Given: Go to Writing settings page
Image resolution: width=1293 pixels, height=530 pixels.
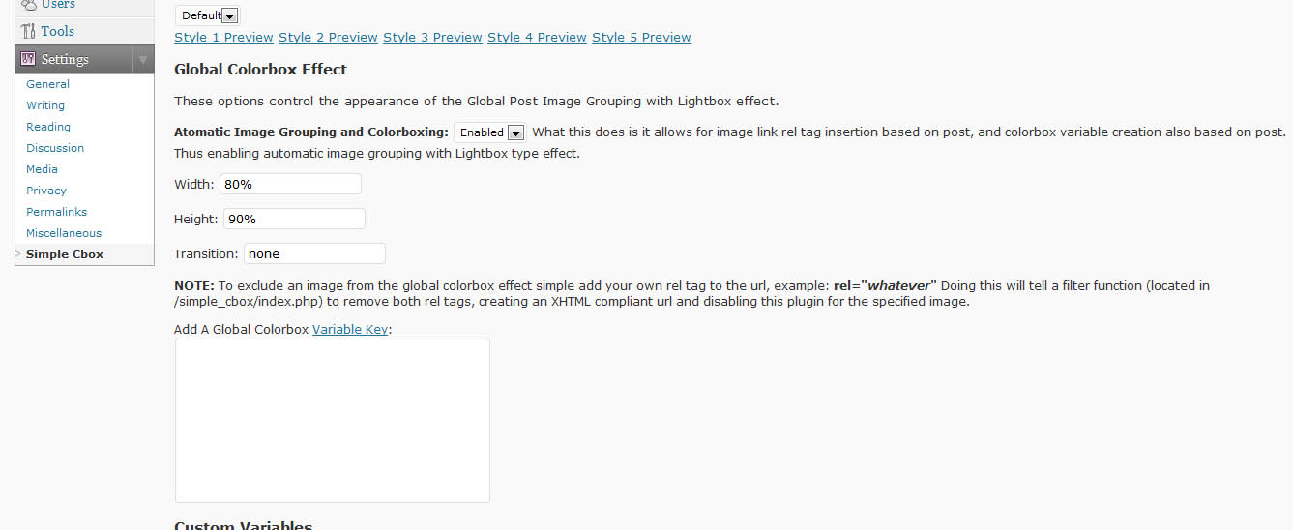Looking at the screenshot, I should pos(45,105).
